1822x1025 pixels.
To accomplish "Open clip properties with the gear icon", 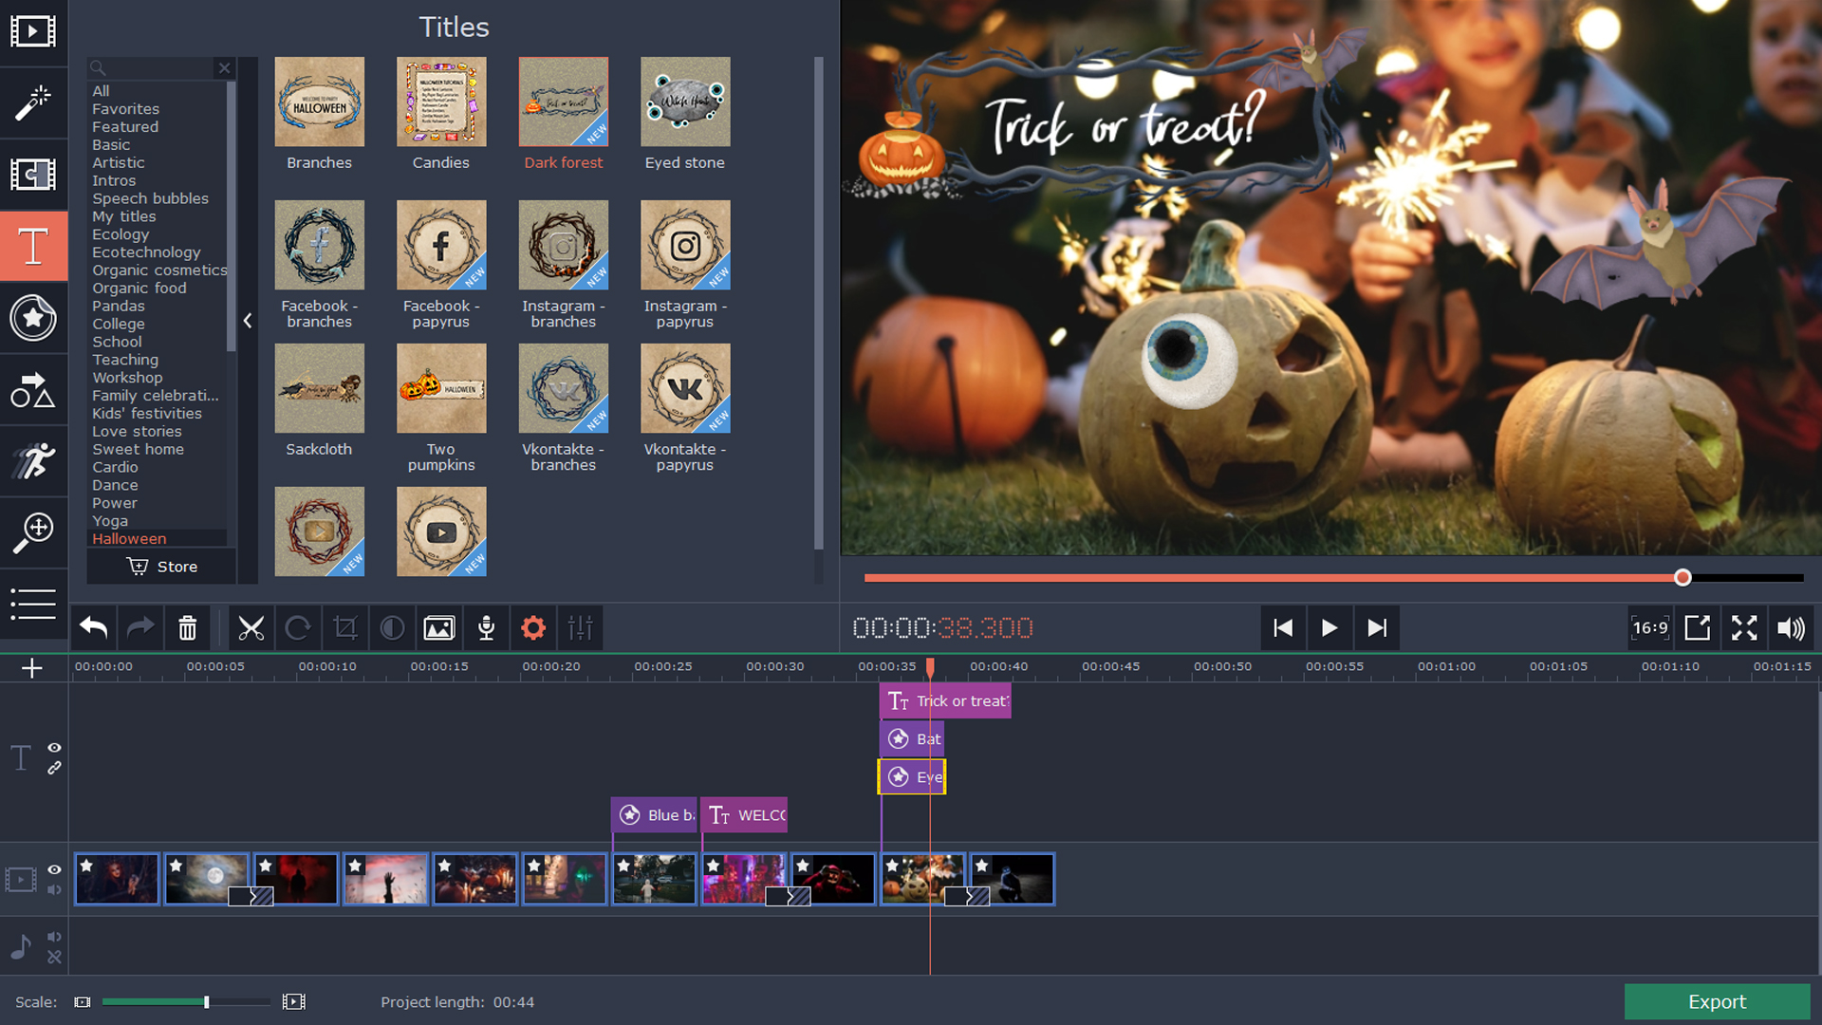I will [532, 627].
